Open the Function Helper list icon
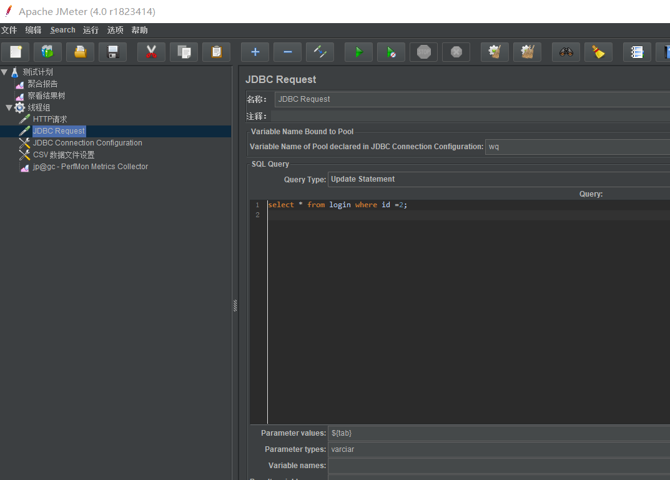This screenshot has height=480, width=670. [x=637, y=52]
